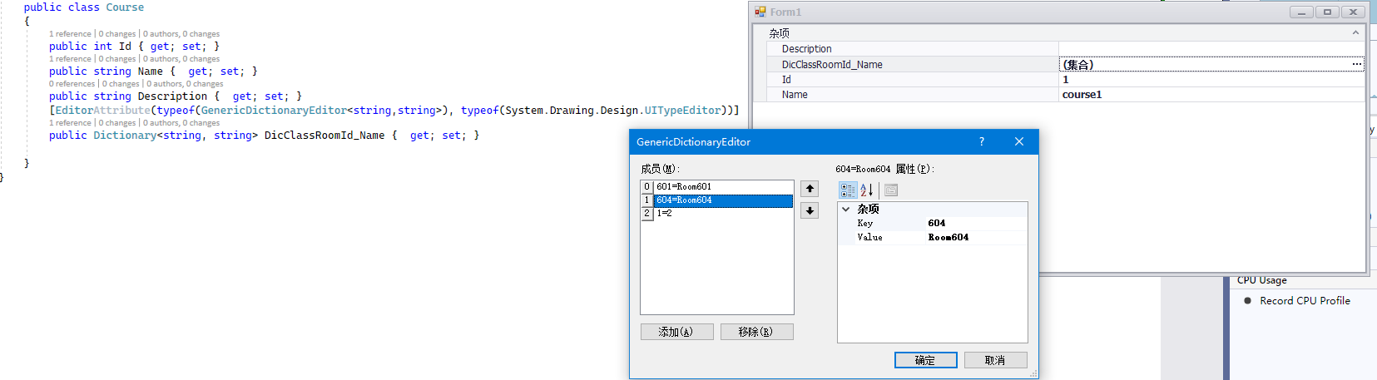Click the Form1 window icon
Viewport: 1377px width, 380px height.
point(760,12)
